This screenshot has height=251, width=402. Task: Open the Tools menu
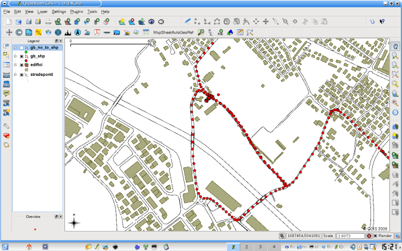[x=92, y=12]
